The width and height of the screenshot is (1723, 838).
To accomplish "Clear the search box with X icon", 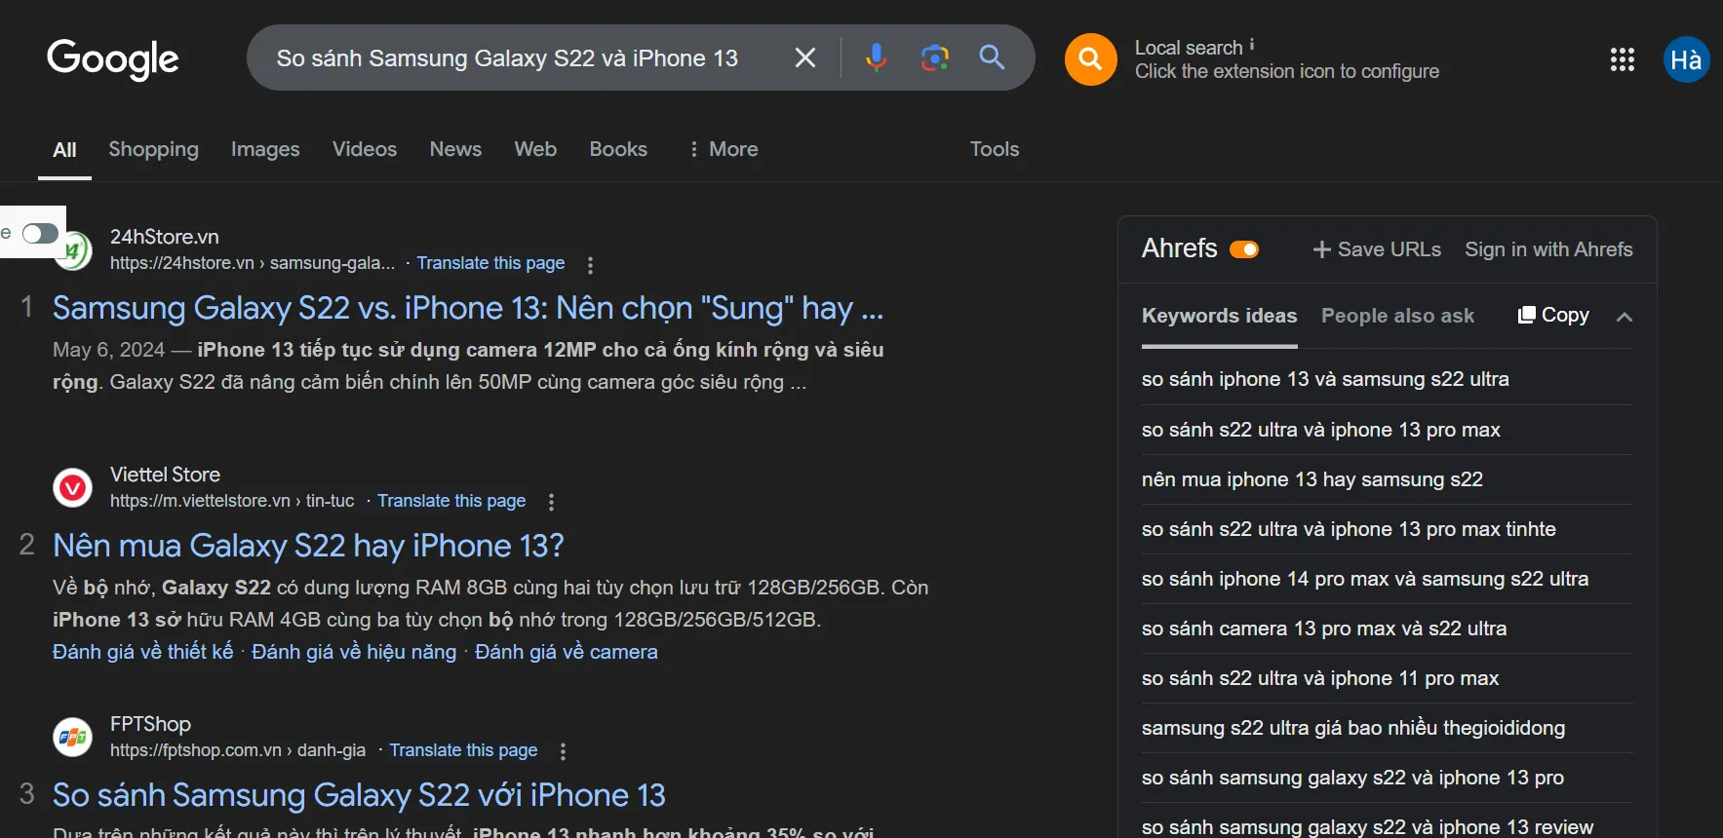I will tap(805, 57).
